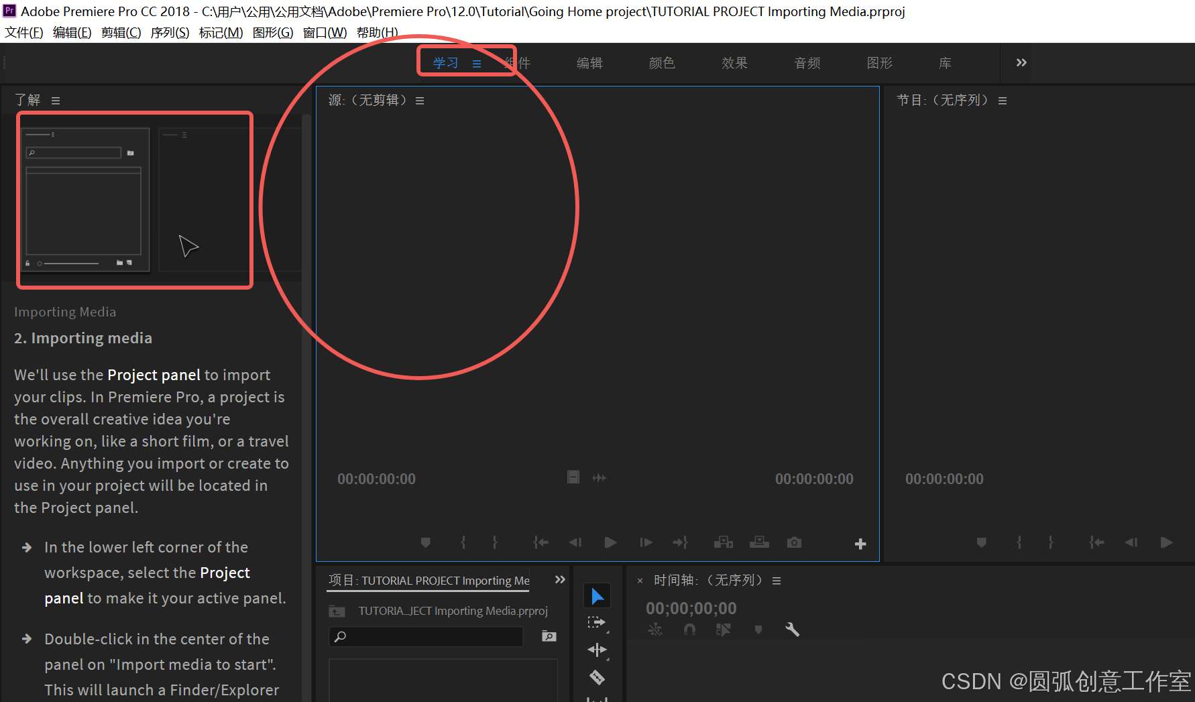Click the Project panel search field
This screenshot has height=702, width=1195.
(426, 636)
